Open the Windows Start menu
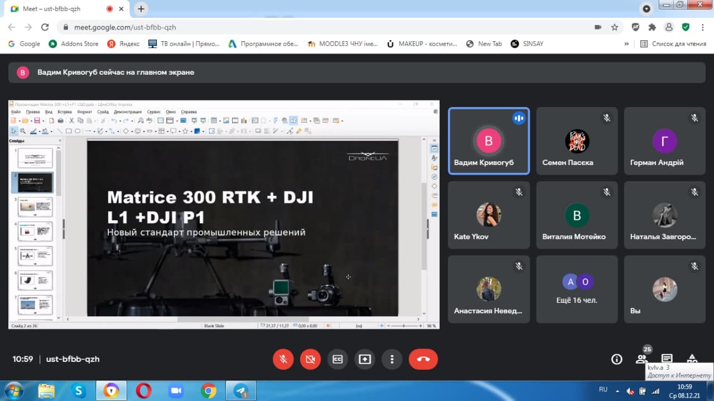 click(x=13, y=390)
